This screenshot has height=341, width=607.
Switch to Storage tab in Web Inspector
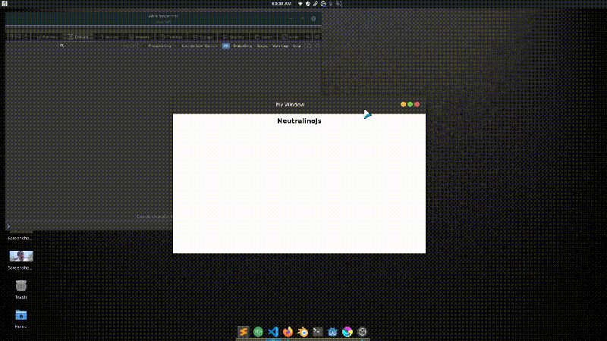pyautogui.click(x=203, y=37)
